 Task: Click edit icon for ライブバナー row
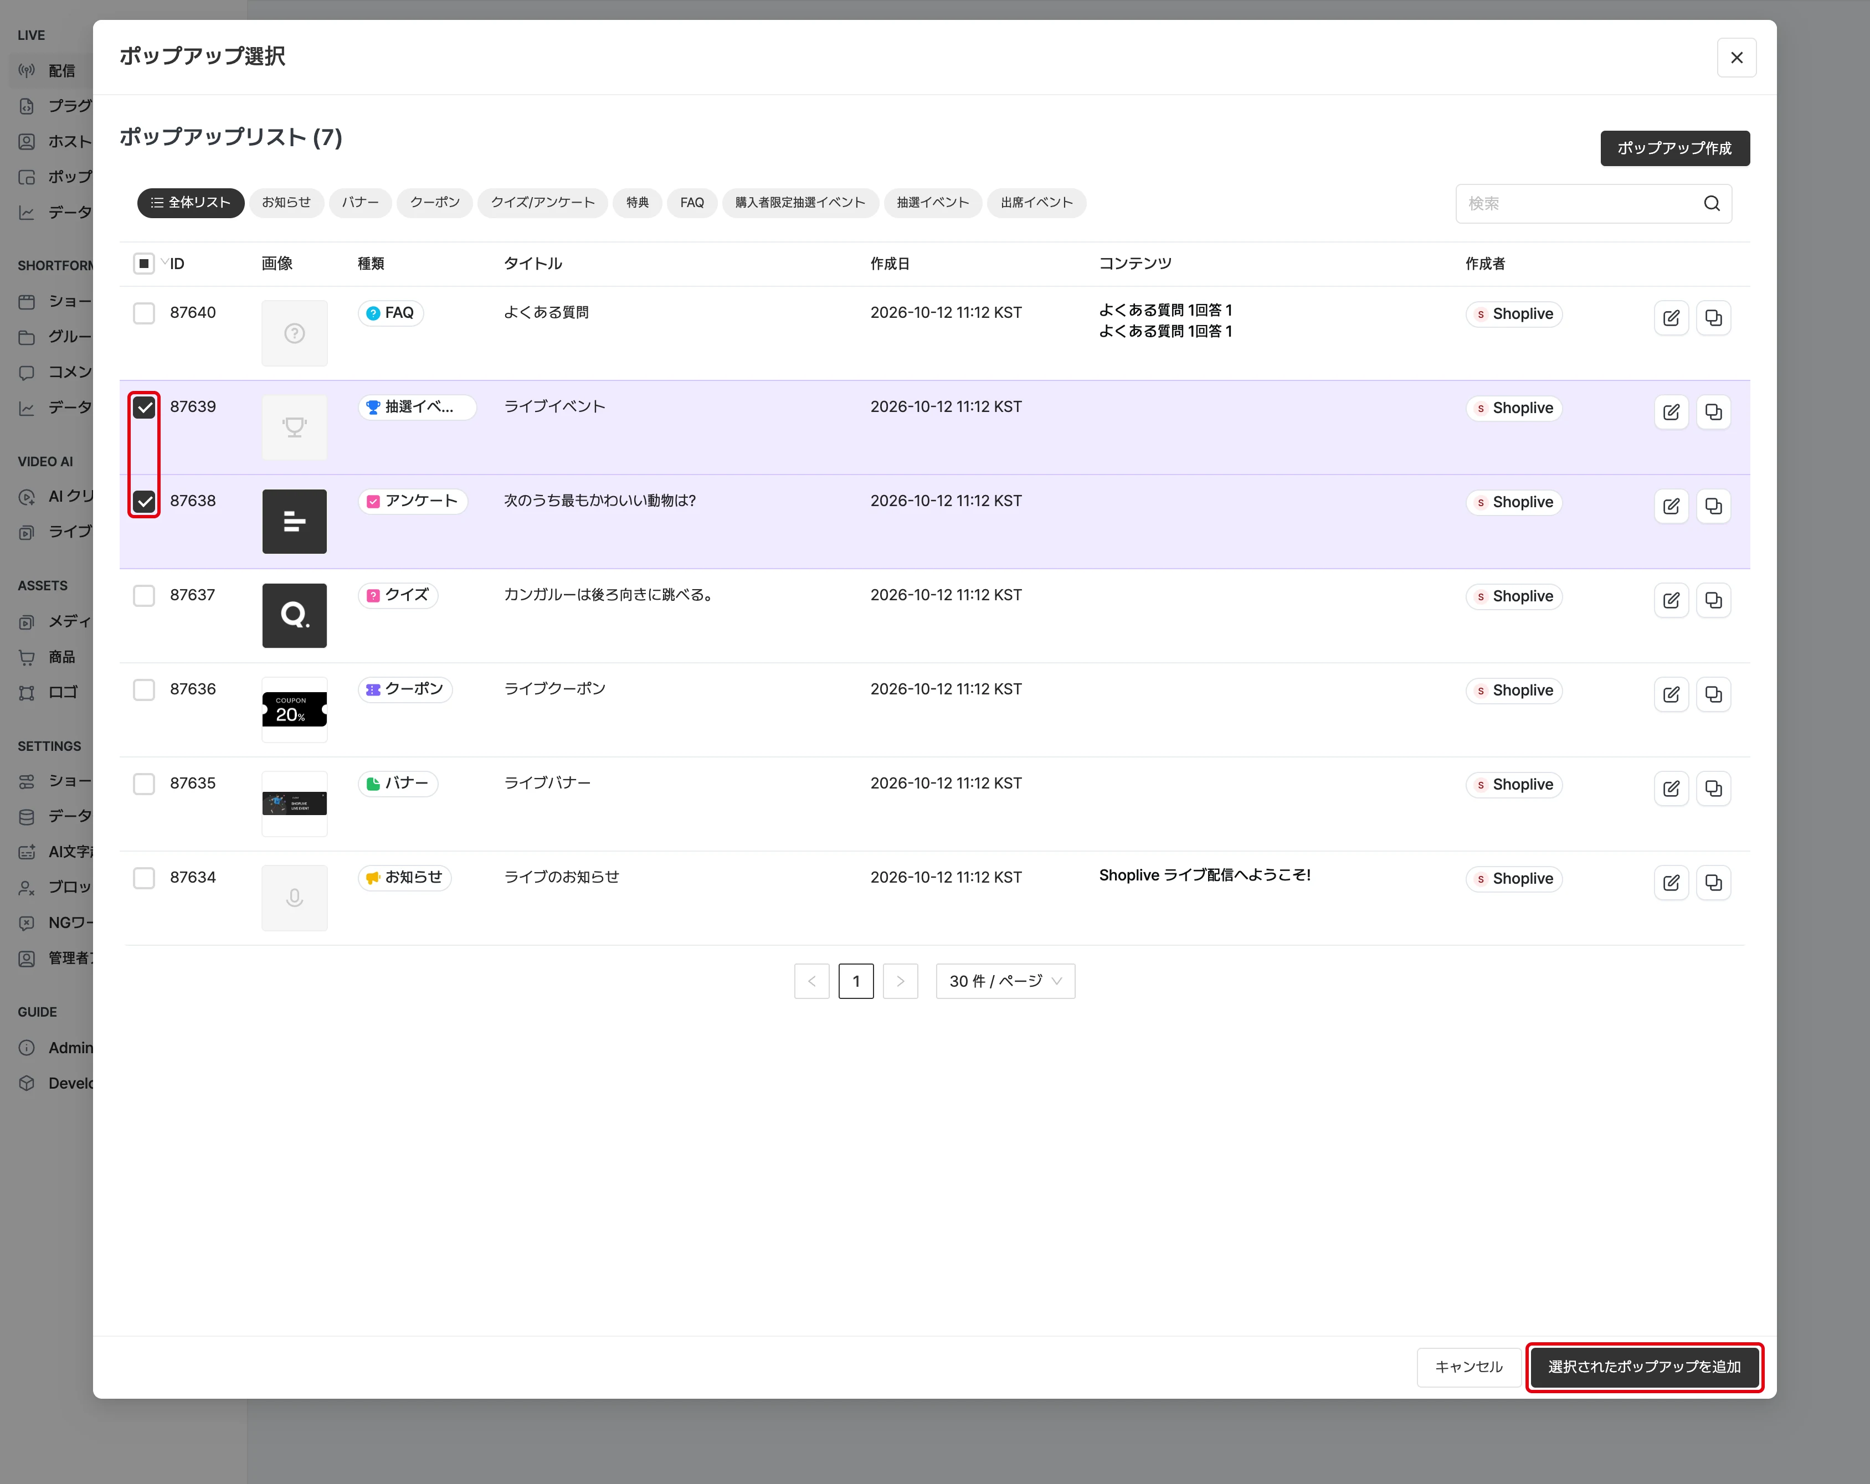[1671, 789]
